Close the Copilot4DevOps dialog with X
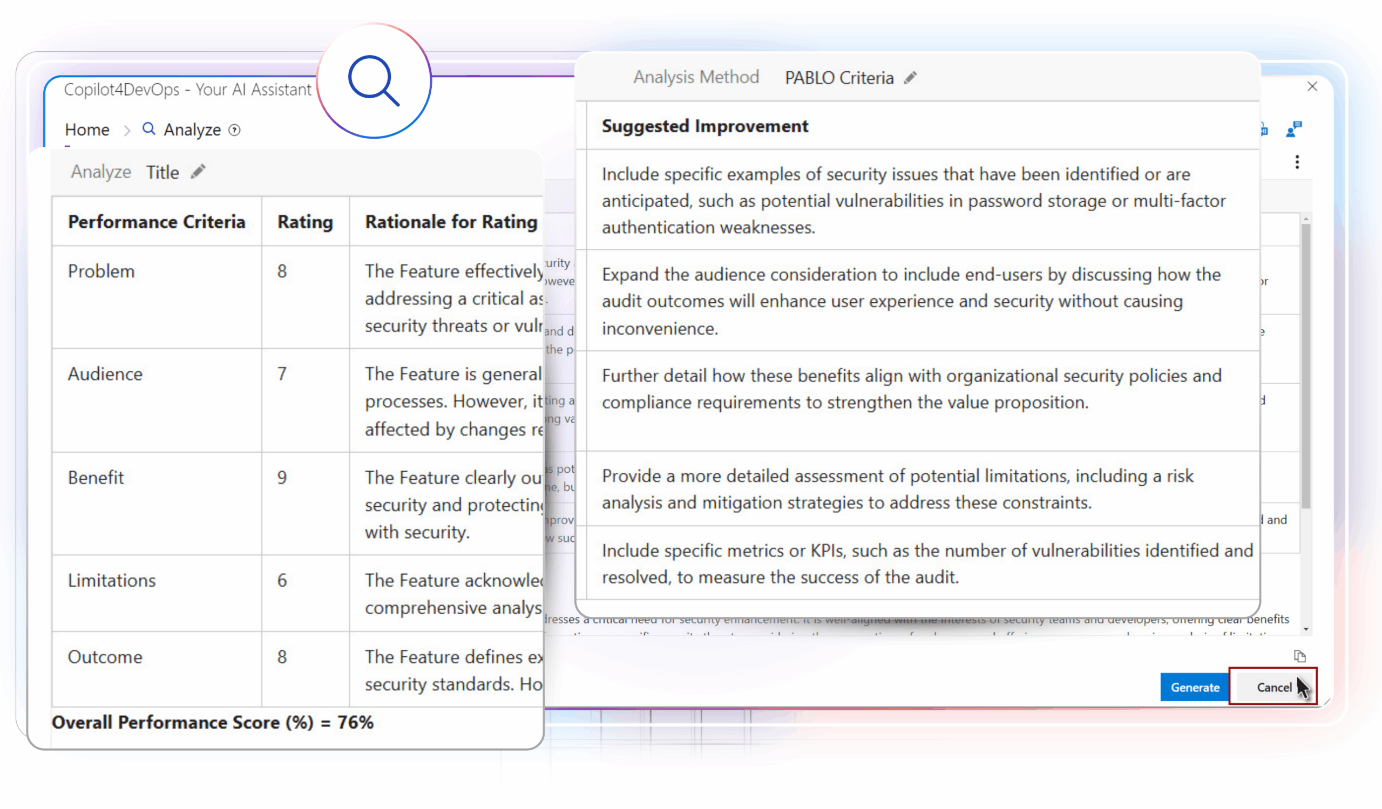 pos(1312,86)
